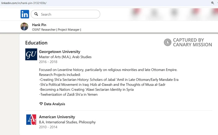Select the '2010 - 2014' date range

48,127
